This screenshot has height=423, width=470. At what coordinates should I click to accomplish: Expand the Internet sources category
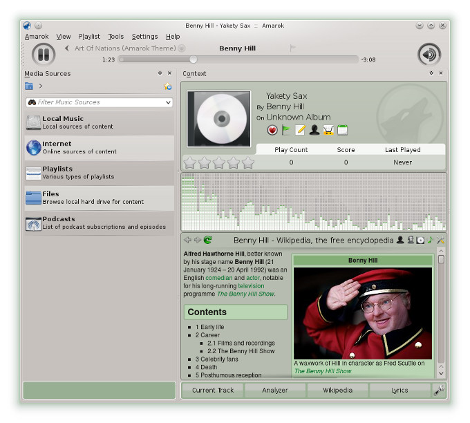(99, 147)
